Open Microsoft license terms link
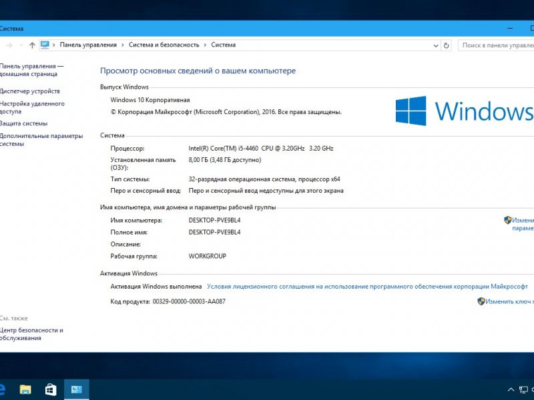Screen dimensions: 534x400 (367, 287)
